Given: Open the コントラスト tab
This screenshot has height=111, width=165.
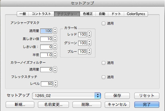Looking at the screenshot, I should pyautogui.click(x=41, y=14).
